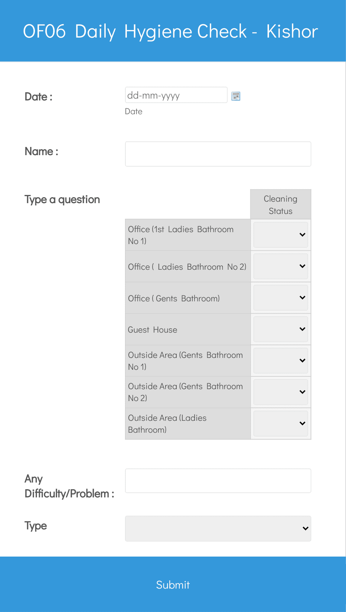The width and height of the screenshot is (346, 612).
Task: Open the Type dropdown
Action: (x=218, y=529)
